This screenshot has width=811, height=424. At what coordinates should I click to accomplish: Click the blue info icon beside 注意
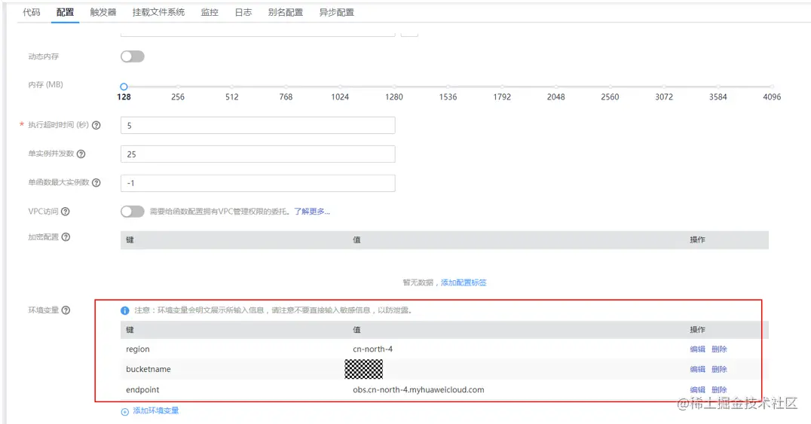point(124,311)
